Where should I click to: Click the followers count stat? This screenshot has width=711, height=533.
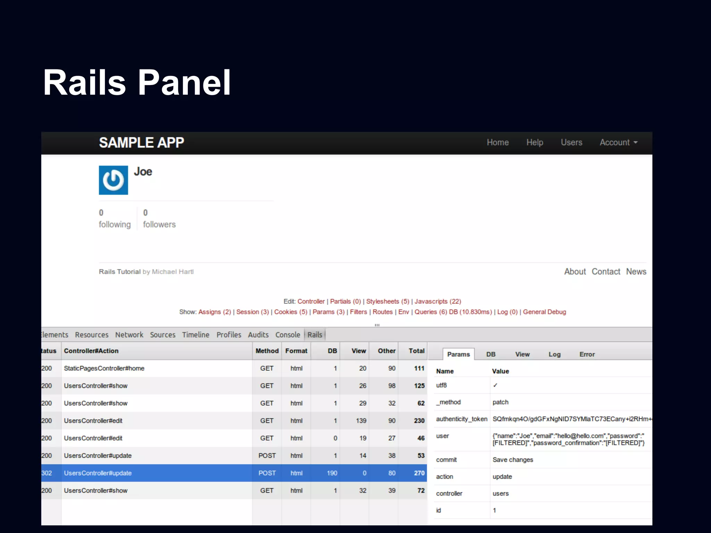159,219
